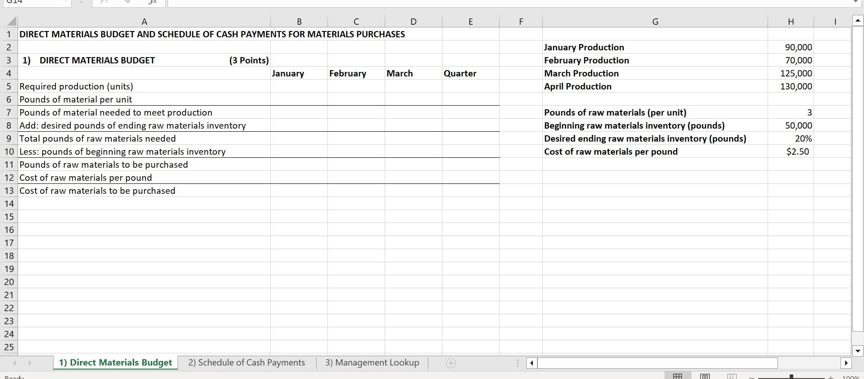This screenshot has height=379, width=864.
Task: Click horizontal scrollbar left arrow
Action: 532,363
